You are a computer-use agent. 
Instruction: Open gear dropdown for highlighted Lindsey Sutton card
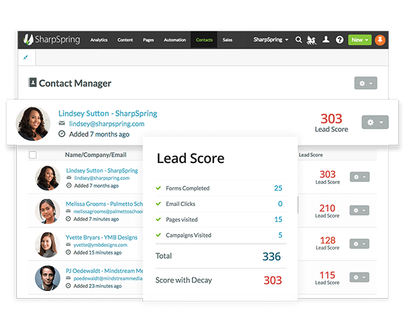(x=374, y=122)
